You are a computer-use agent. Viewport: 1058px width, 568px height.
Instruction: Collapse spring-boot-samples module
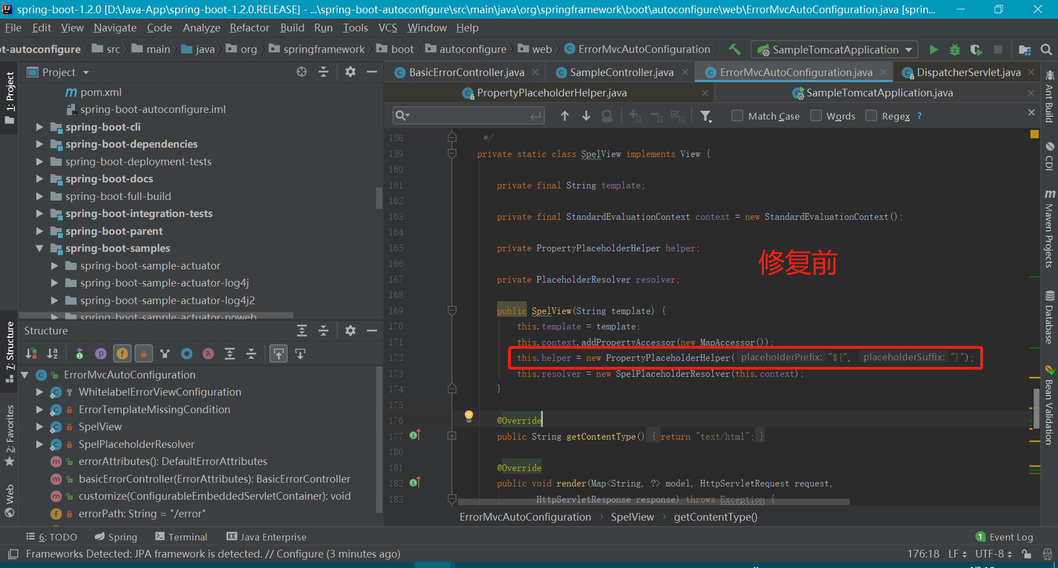(40, 248)
